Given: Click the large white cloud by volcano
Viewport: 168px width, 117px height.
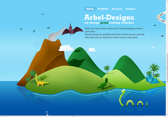Looking at the screenshot, I should 66,48.
